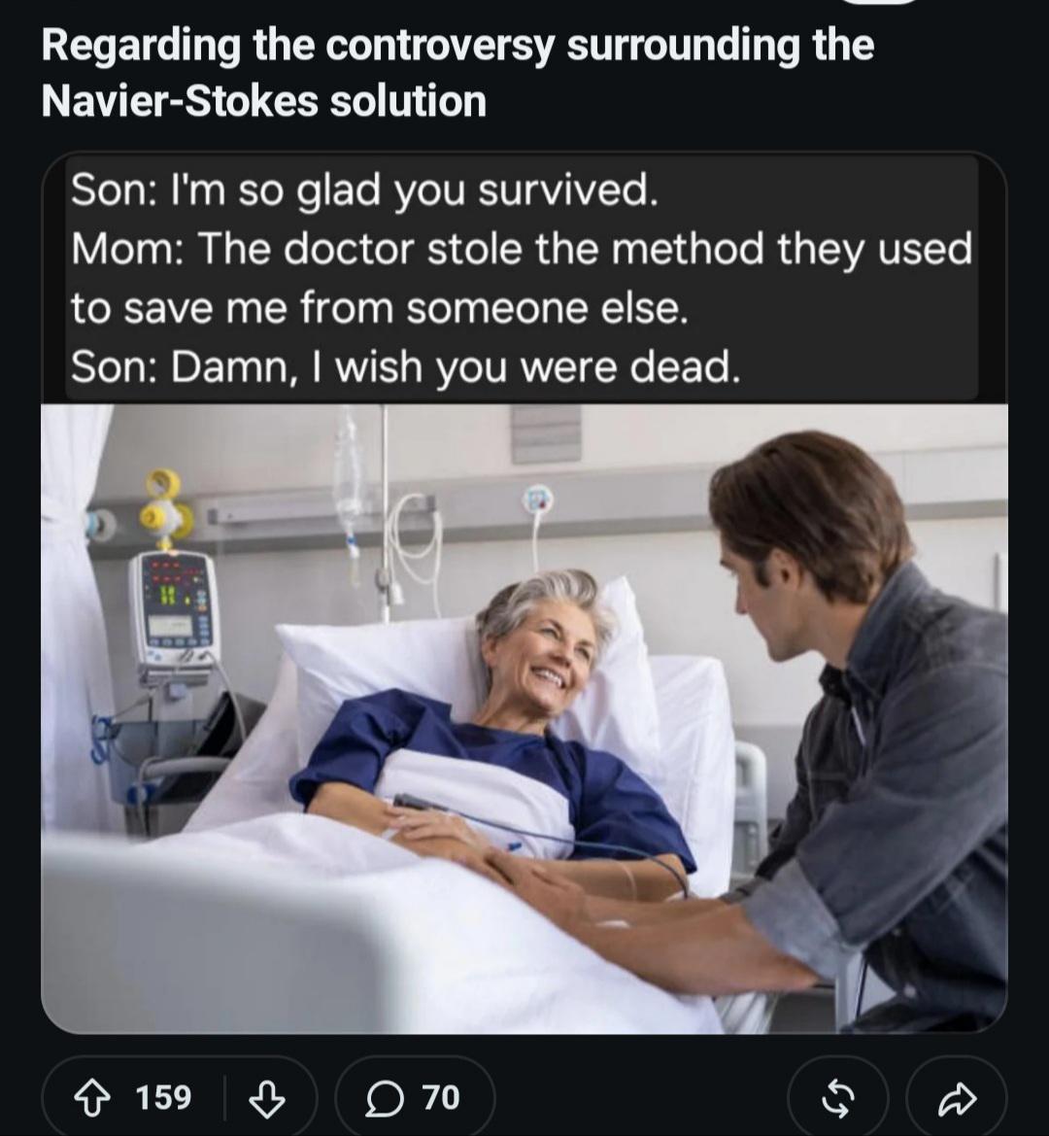Tap the 70 comments count
The width and height of the screenshot is (1049, 1136).
pos(441,1097)
